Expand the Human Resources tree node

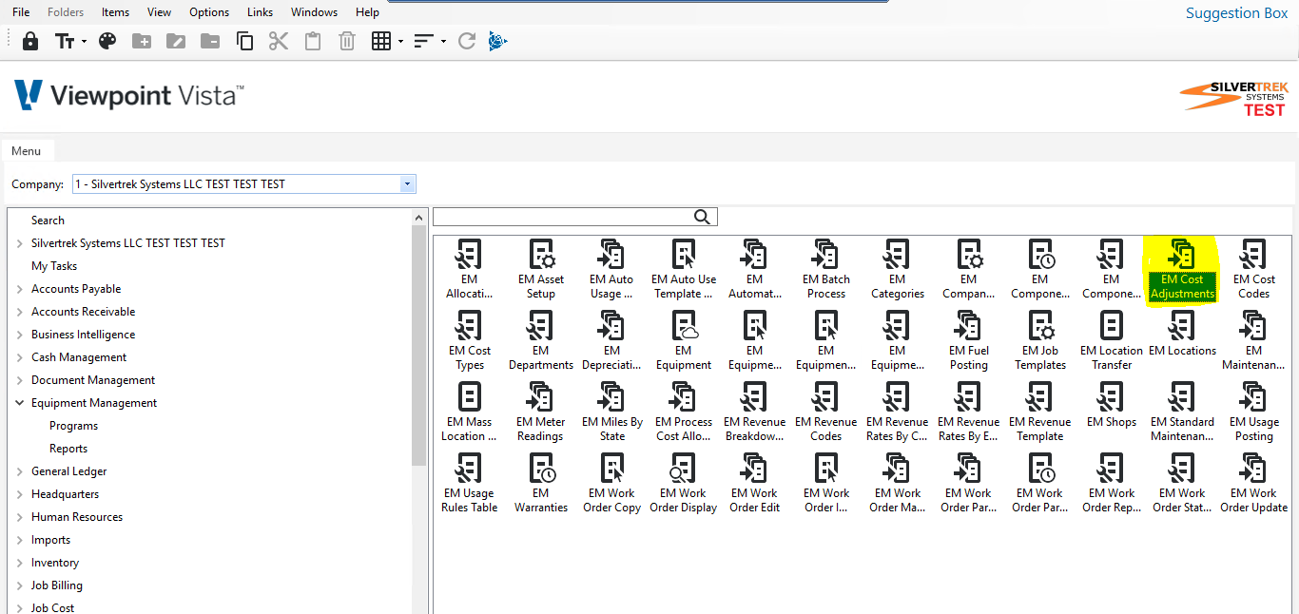(19, 517)
